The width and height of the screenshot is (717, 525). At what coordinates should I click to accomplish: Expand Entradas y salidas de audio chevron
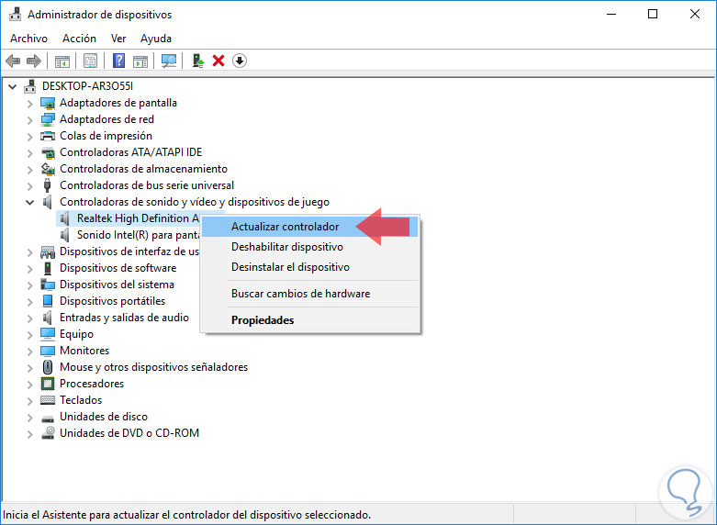(29, 318)
